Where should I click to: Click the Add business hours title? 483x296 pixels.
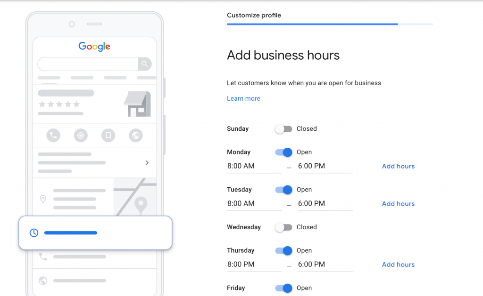[283, 56]
